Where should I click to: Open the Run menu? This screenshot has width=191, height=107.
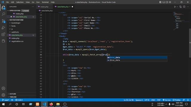point(38,2)
